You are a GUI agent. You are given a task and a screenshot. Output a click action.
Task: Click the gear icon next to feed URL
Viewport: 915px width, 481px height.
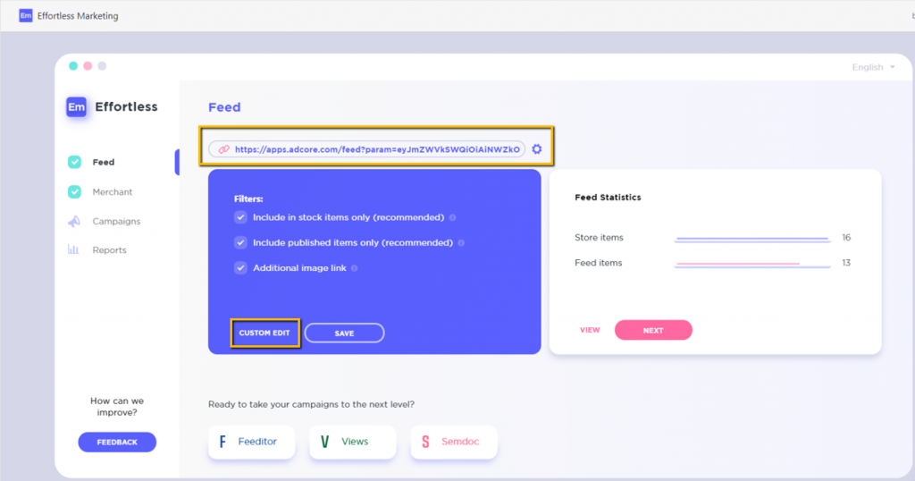click(x=537, y=149)
